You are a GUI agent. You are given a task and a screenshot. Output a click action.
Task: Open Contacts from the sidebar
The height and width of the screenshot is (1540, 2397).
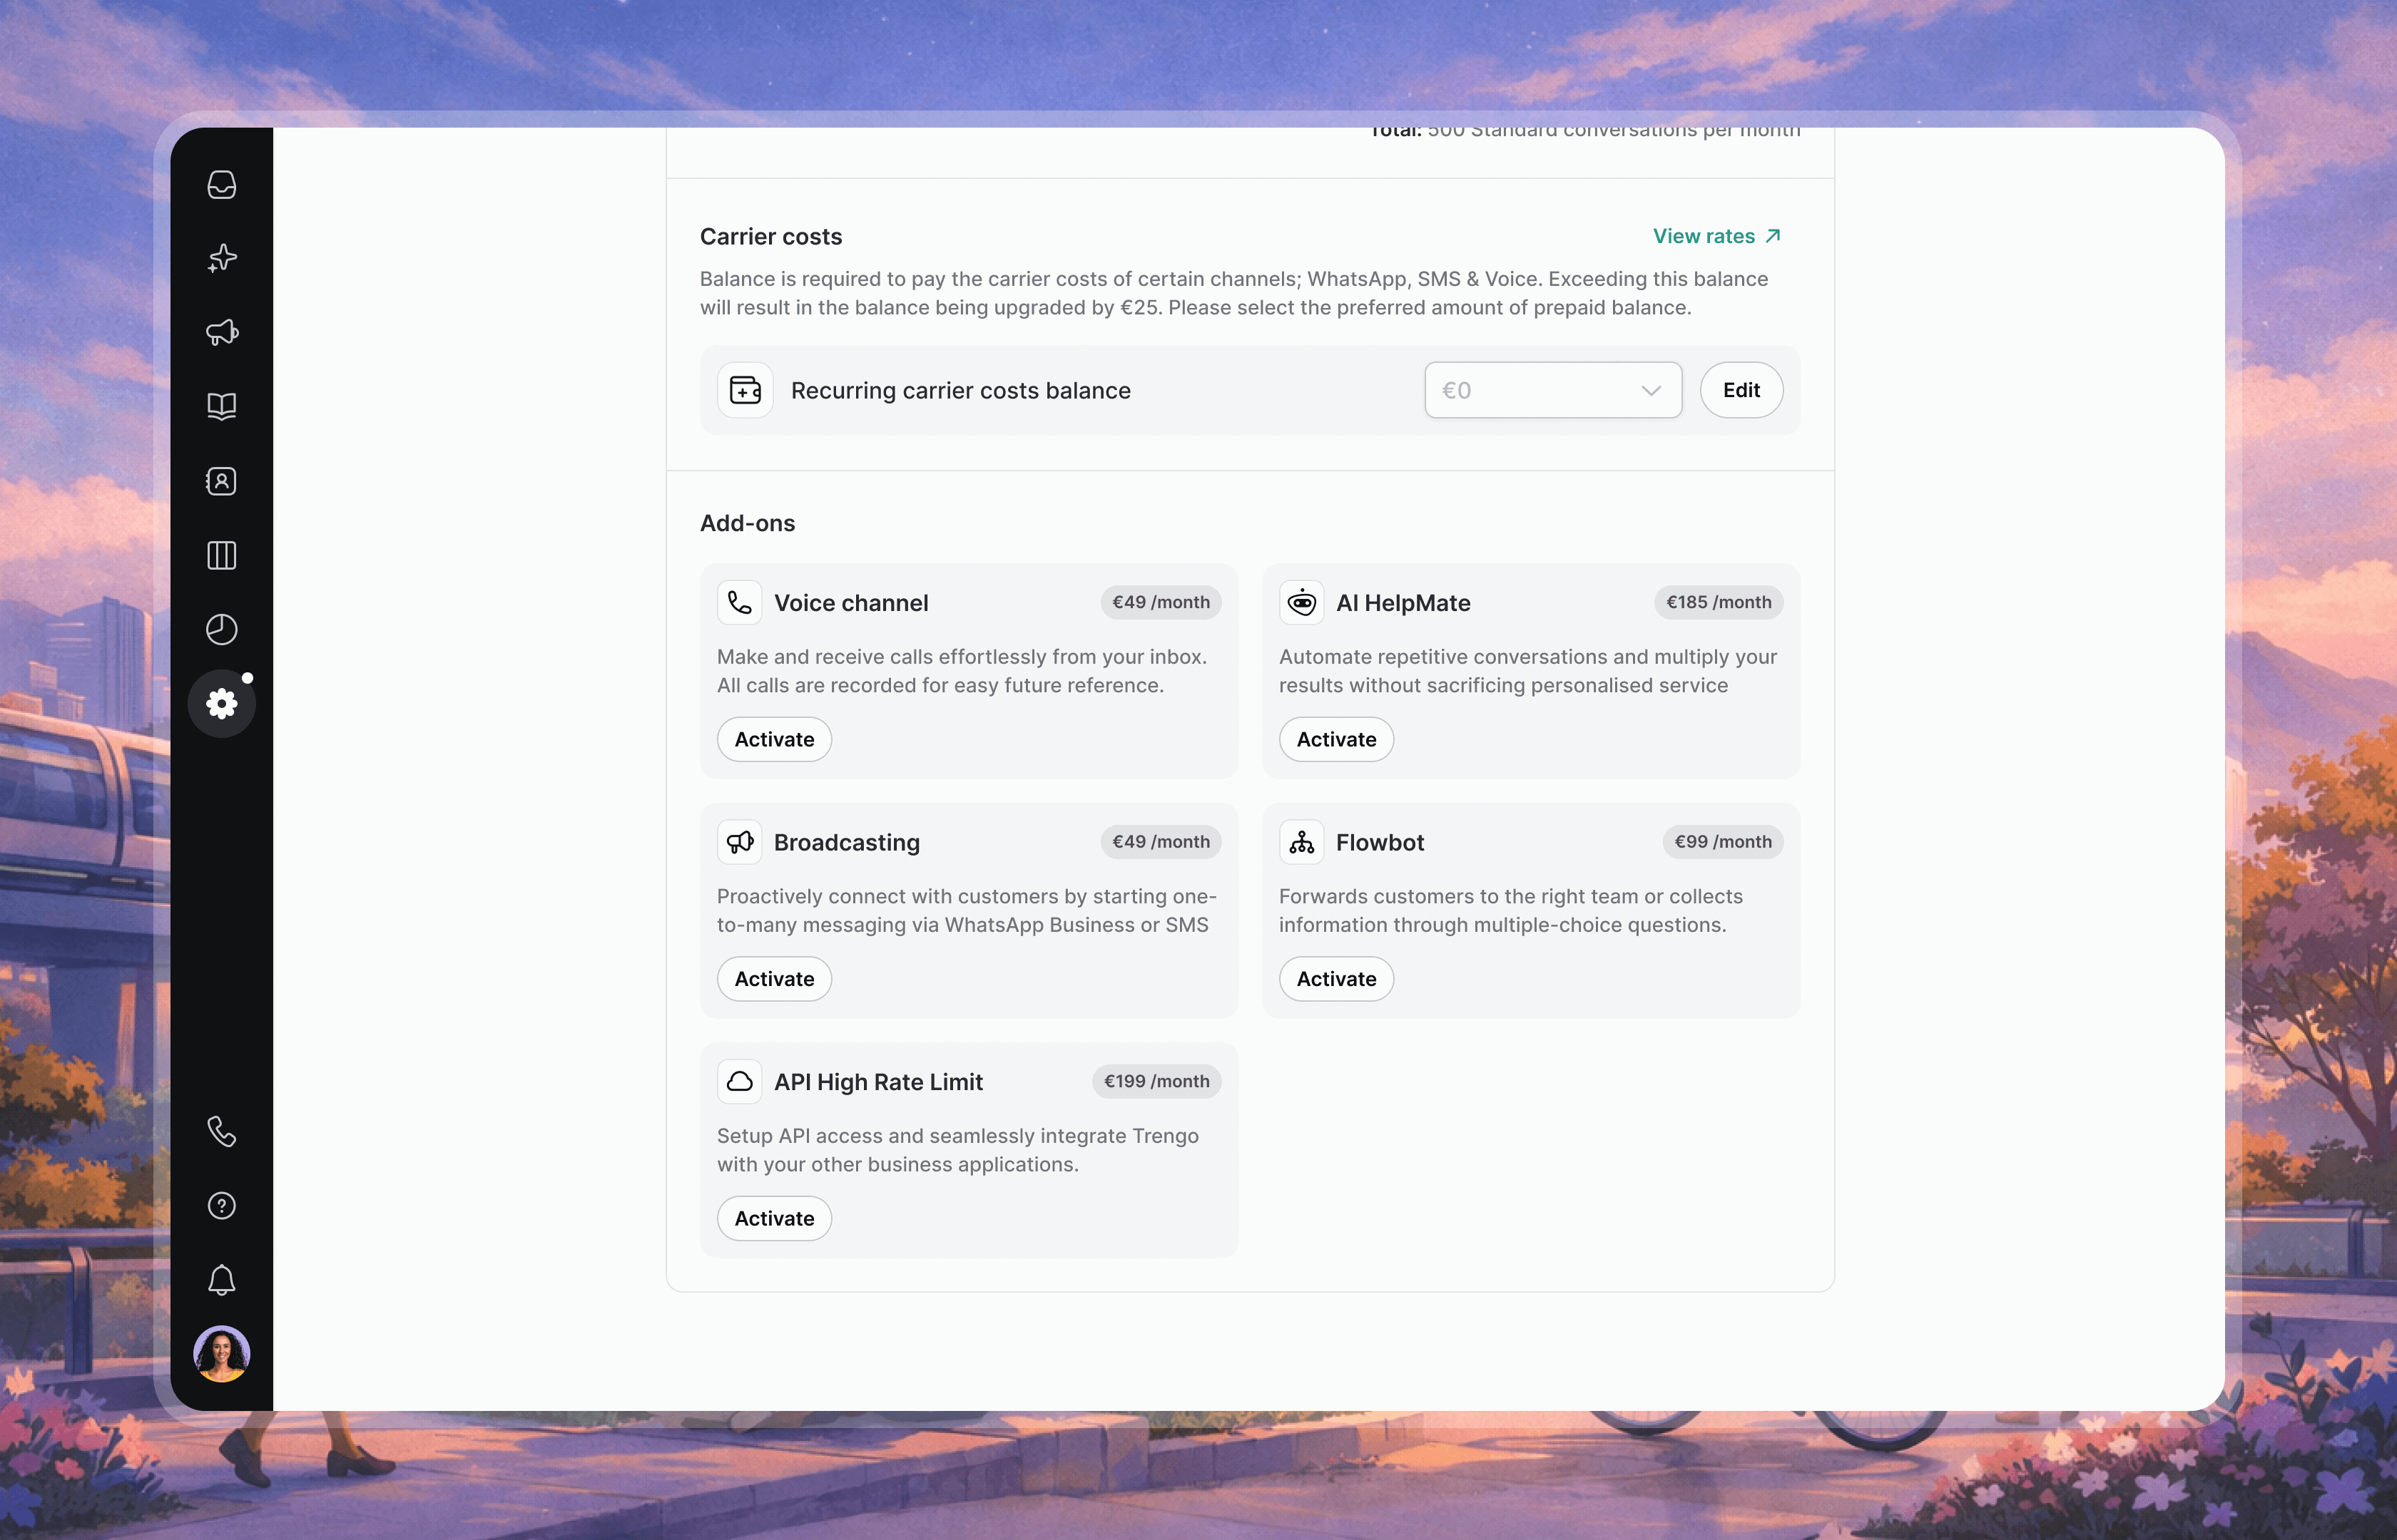(221, 481)
